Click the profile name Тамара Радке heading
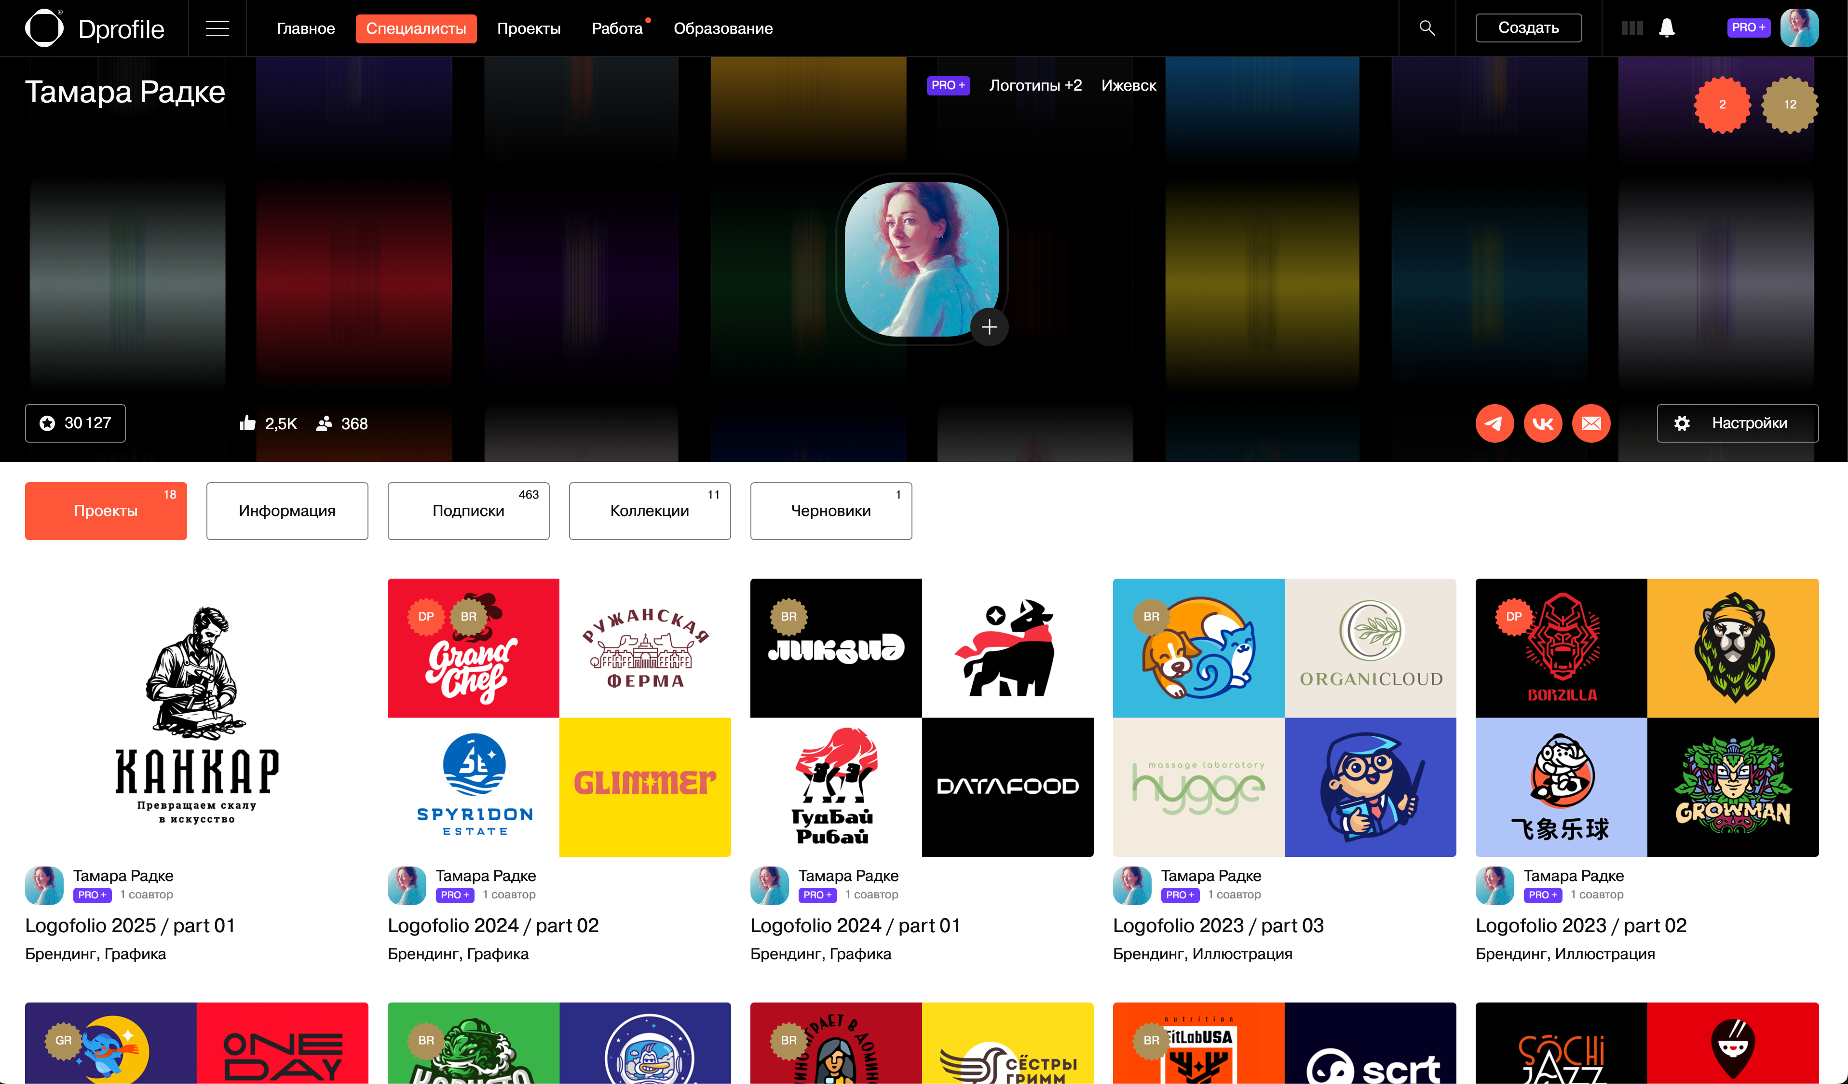The width and height of the screenshot is (1848, 1084). [125, 92]
